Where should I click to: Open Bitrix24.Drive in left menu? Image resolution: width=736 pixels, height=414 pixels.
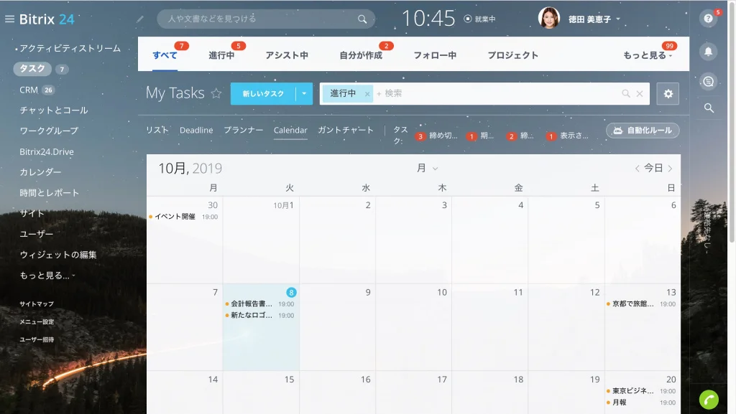[x=47, y=151]
